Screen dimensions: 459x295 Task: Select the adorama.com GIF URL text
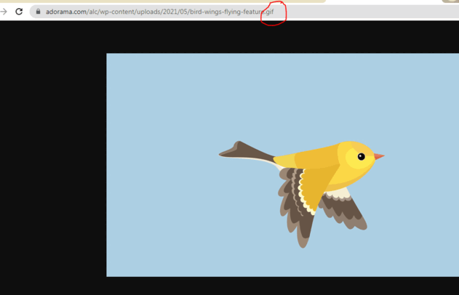(x=159, y=12)
